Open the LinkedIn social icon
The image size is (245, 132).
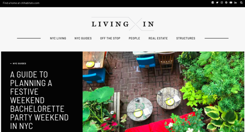236,2
